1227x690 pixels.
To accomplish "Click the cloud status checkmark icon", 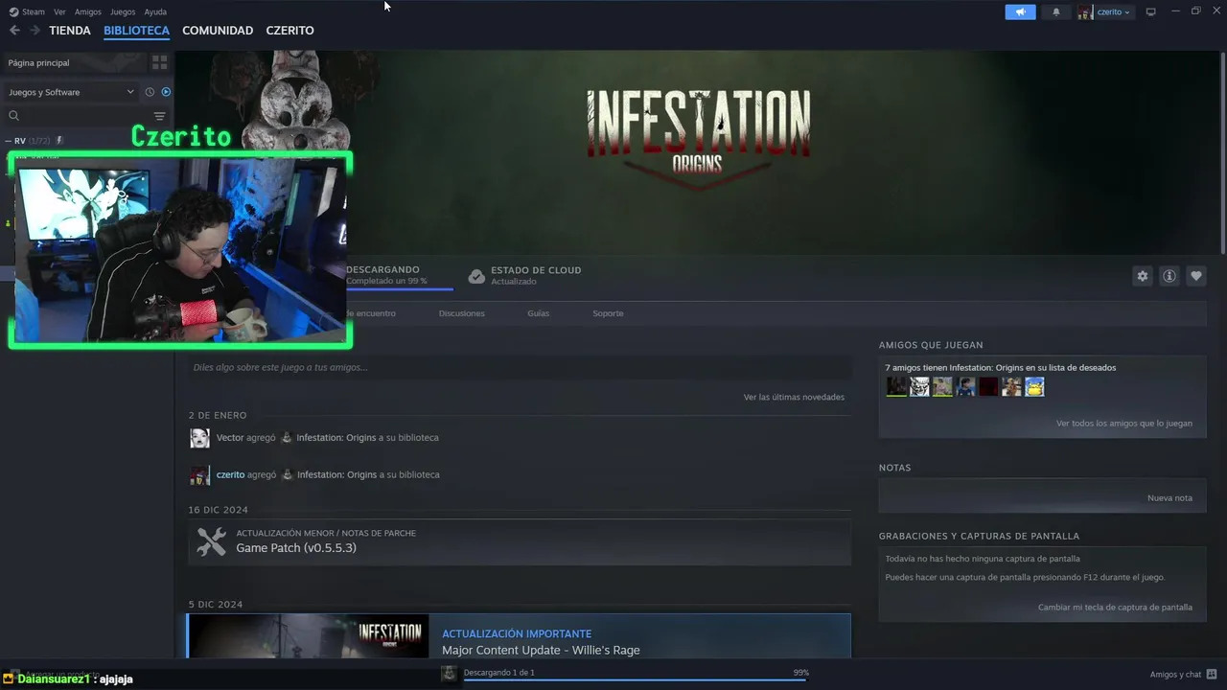I will [x=476, y=276].
